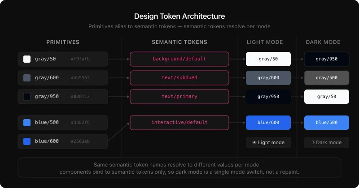Click the gray/50 primitive color swatch
Viewport: 359px width, 188px height.
(x=27, y=59)
